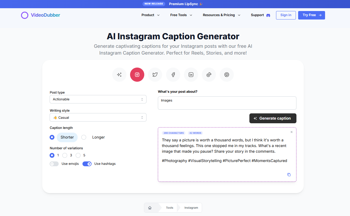This screenshot has height=216, width=350.
Task: Expand the Resources & Pricing menu
Action: pyautogui.click(x=222, y=15)
